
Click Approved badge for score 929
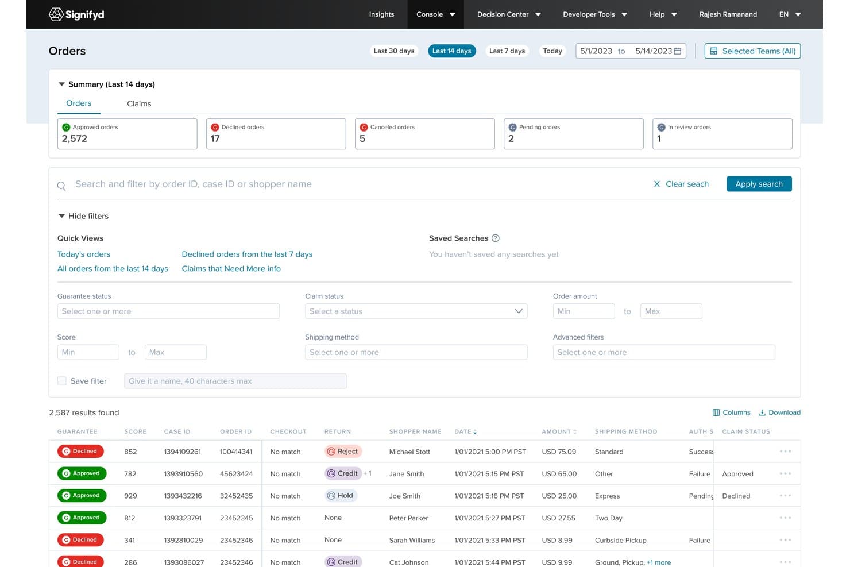point(82,496)
